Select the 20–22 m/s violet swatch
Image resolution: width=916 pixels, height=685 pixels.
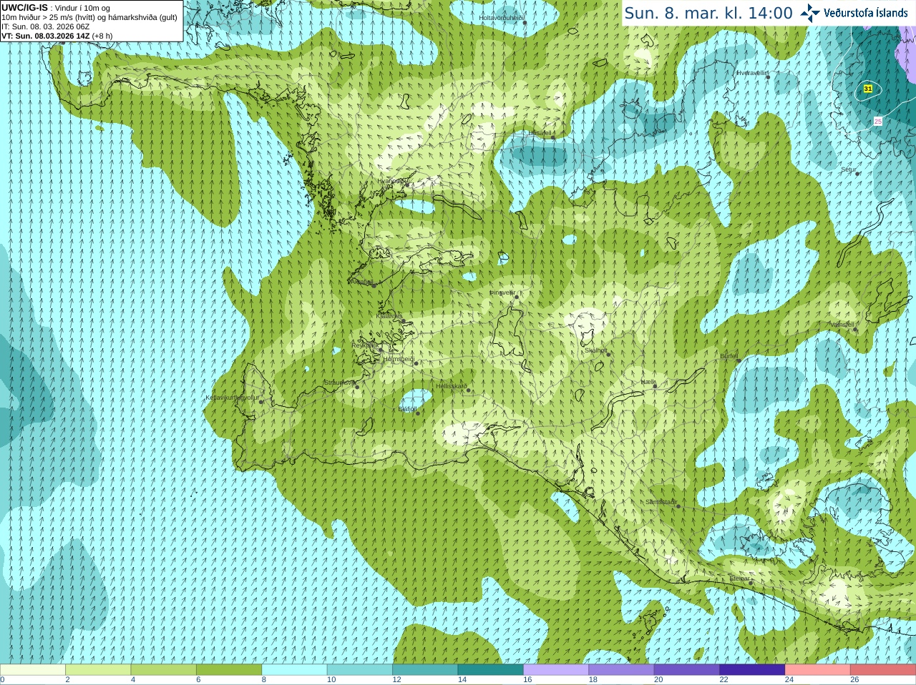pos(687,670)
